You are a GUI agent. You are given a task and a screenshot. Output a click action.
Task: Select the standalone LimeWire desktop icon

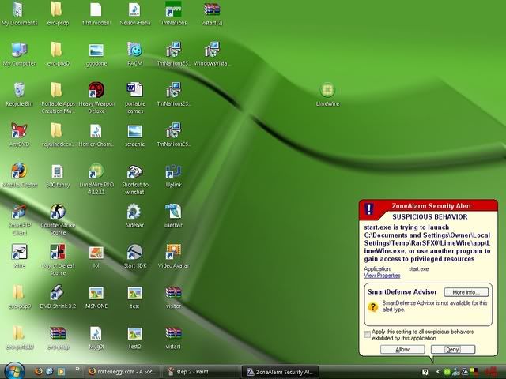(x=327, y=94)
